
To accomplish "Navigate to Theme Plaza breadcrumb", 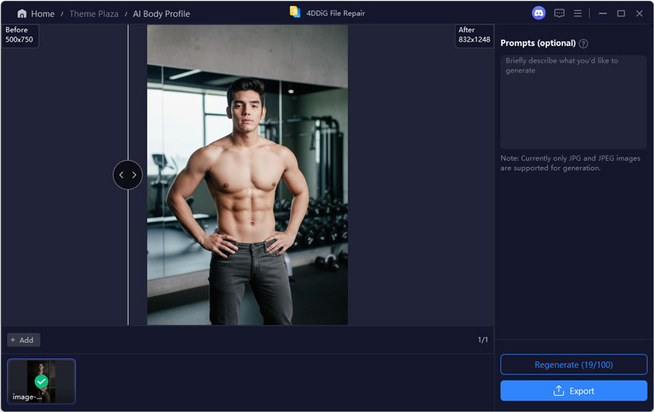I will coord(94,14).
